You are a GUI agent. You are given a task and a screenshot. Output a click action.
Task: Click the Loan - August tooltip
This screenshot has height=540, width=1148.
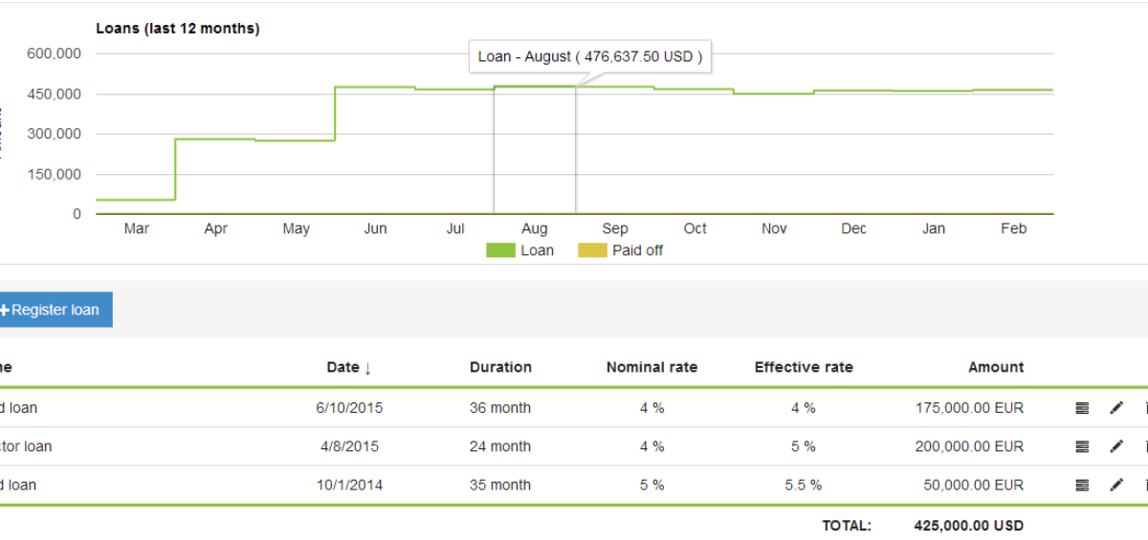pos(590,56)
